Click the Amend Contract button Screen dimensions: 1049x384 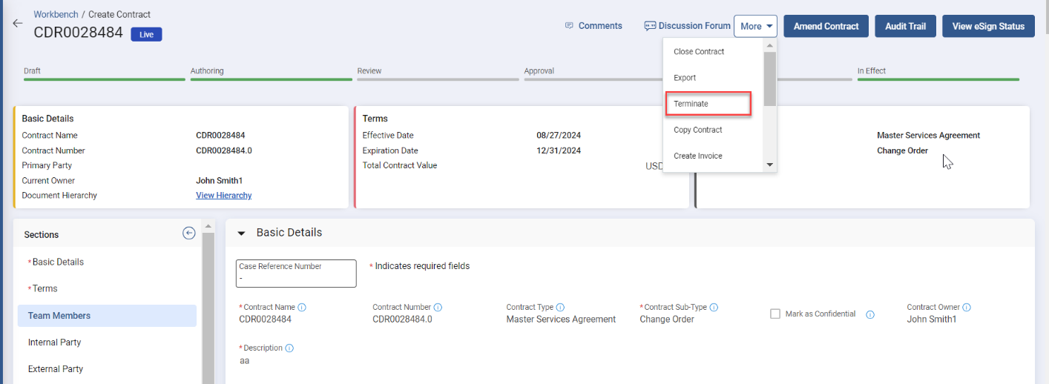[826, 26]
